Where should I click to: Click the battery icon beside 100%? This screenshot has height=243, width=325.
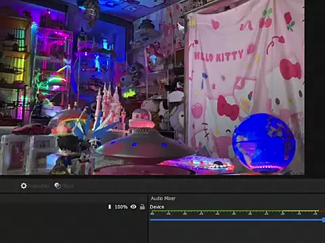tap(110, 207)
